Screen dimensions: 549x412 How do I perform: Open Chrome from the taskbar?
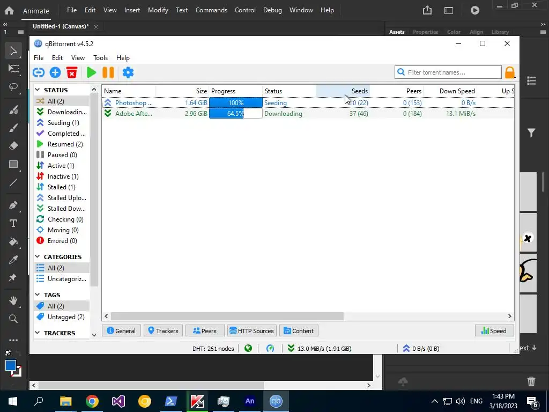[92, 401]
